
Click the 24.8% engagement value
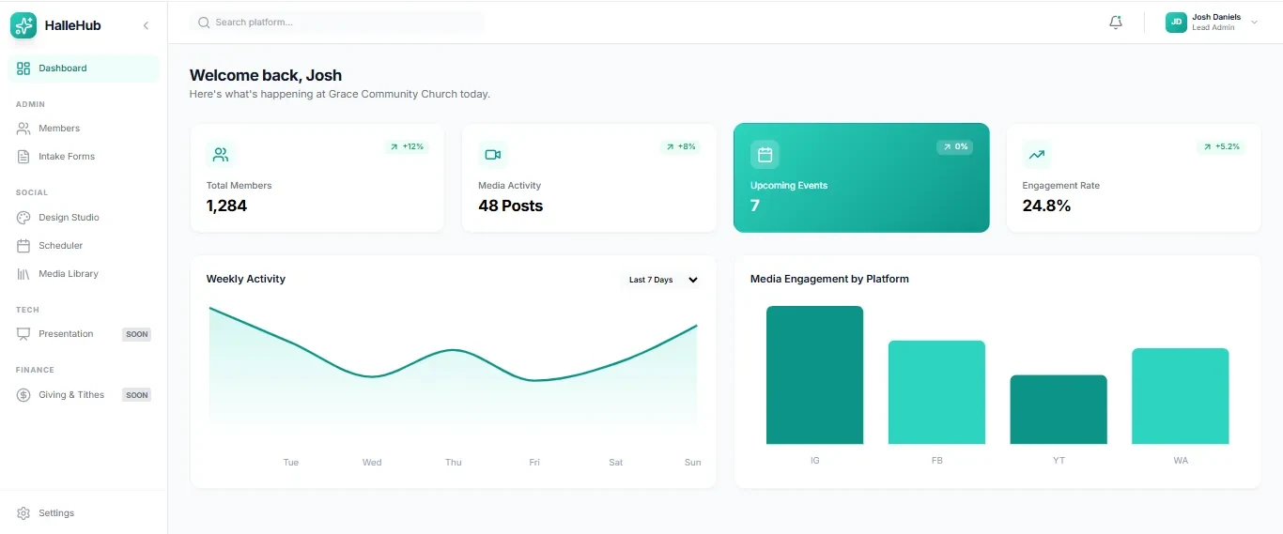tap(1046, 206)
